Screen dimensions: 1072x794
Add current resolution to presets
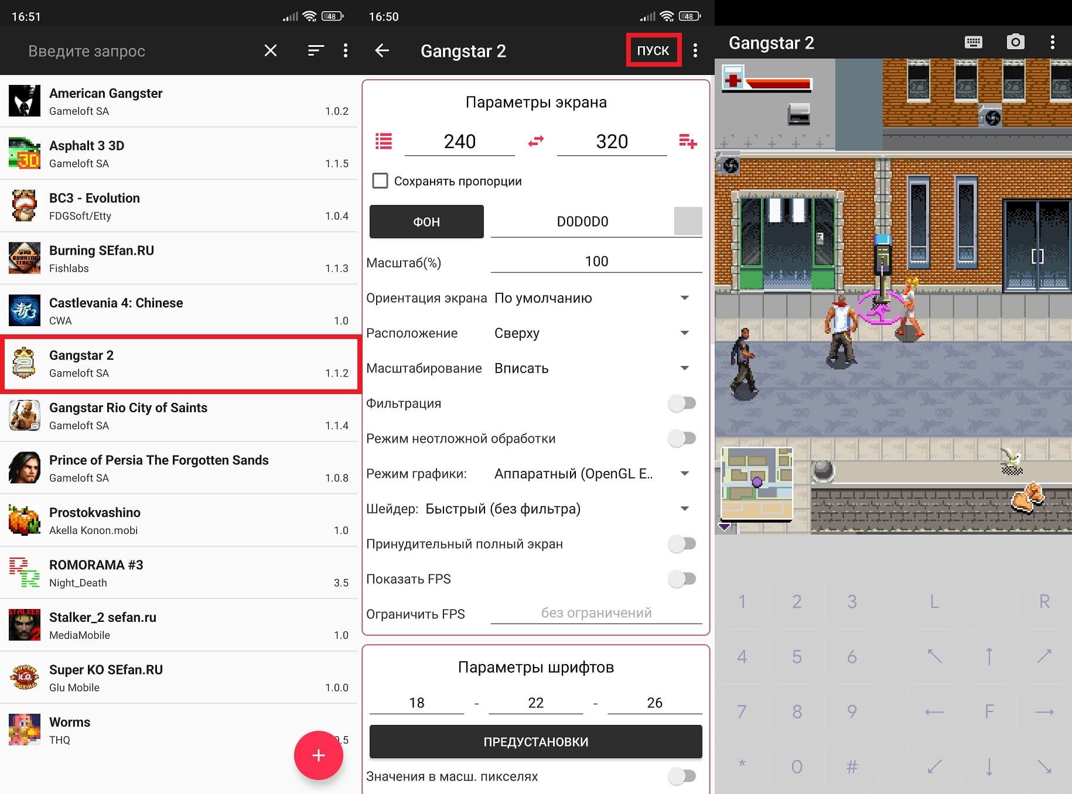tap(688, 141)
